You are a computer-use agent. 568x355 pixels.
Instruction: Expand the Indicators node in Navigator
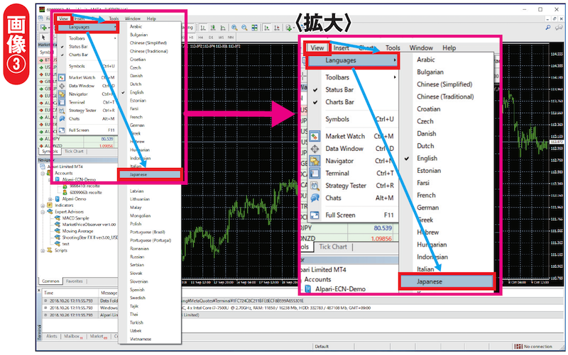(43, 205)
